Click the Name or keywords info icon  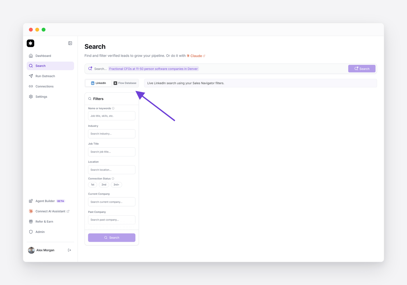point(113,108)
